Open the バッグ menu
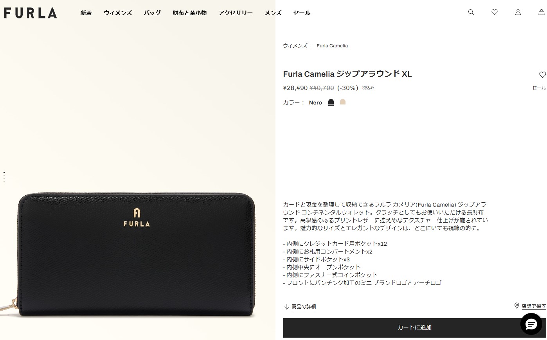 152,13
